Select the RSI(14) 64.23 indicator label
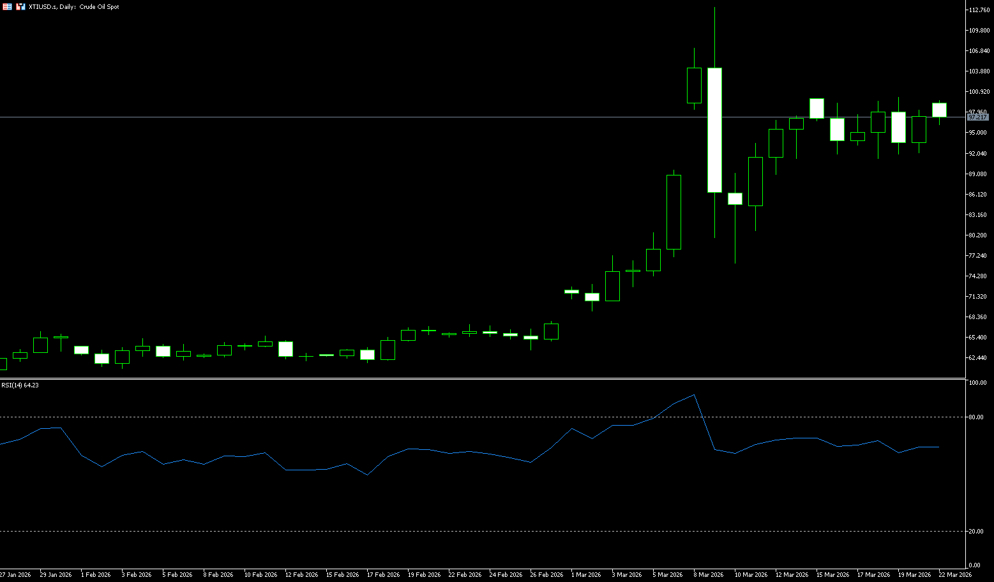 (20, 385)
